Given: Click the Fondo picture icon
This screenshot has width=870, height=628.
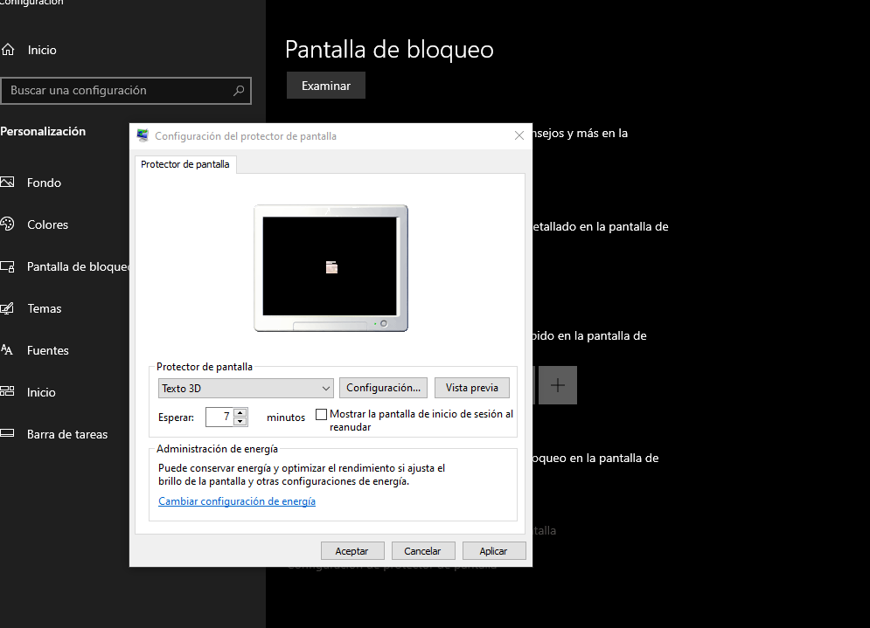Looking at the screenshot, I should (x=8, y=183).
